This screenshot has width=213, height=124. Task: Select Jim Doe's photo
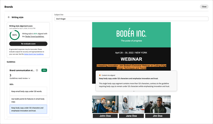(158, 104)
